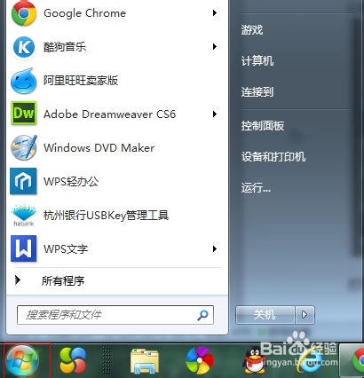Click the Adobe Dreamweaver CS6 Dw icon
The width and height of the screenshot is (364, 378).
(x=24, y=113)
